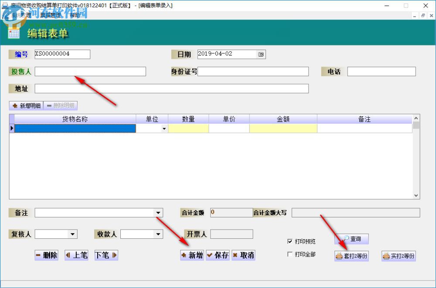The height and width of the screenshot is (288, 436).
Task: Uncheck the 打印预览 checkbox
Action: pos(290,241)
